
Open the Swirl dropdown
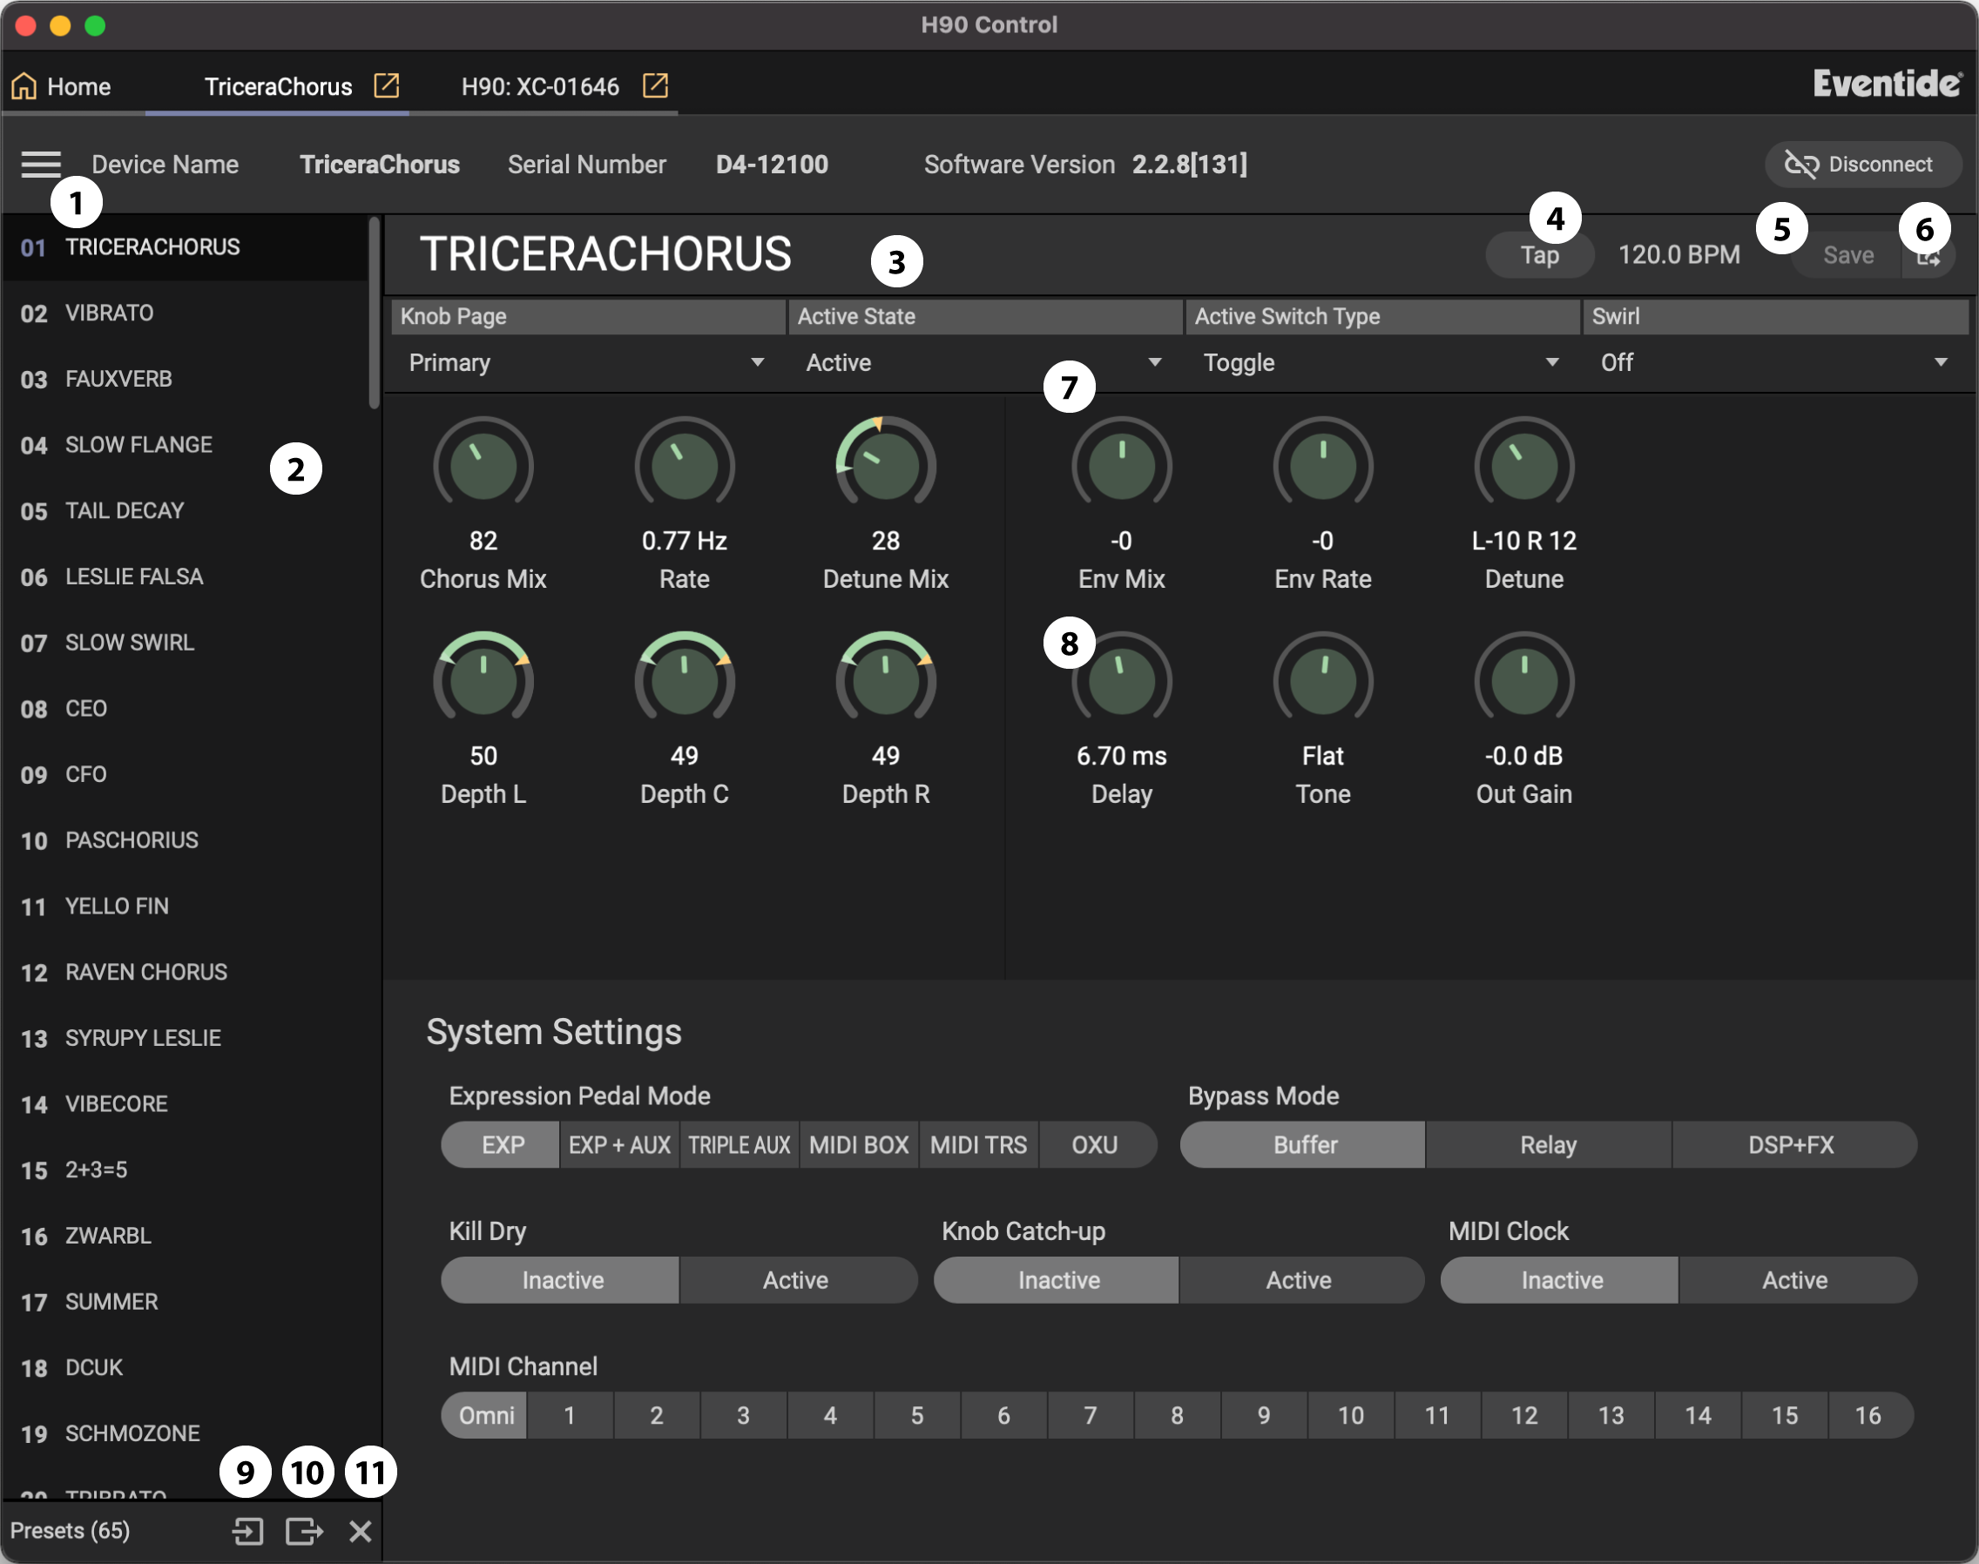1775,362
